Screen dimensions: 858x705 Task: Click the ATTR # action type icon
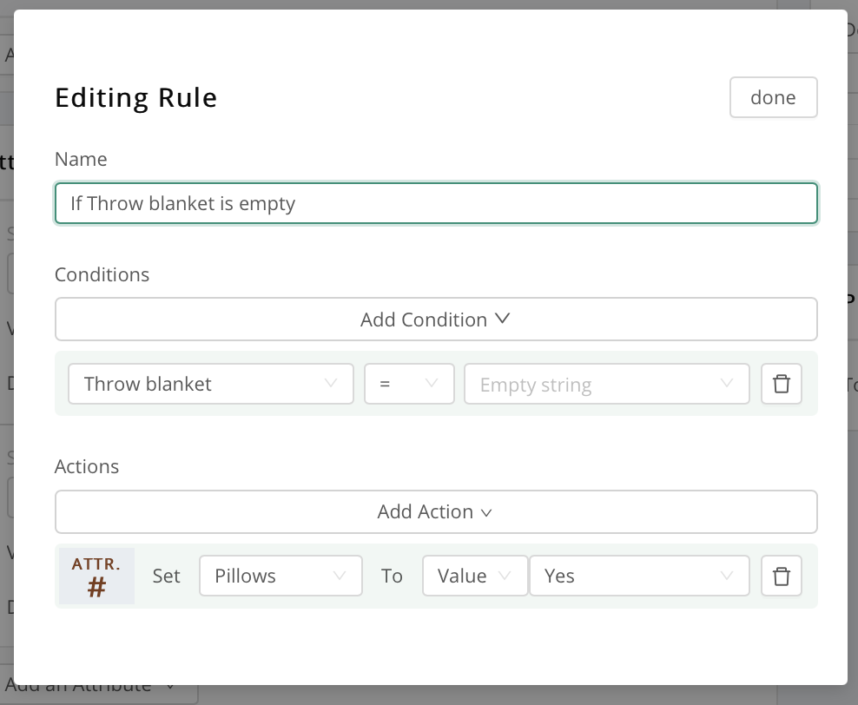(96, 576)
